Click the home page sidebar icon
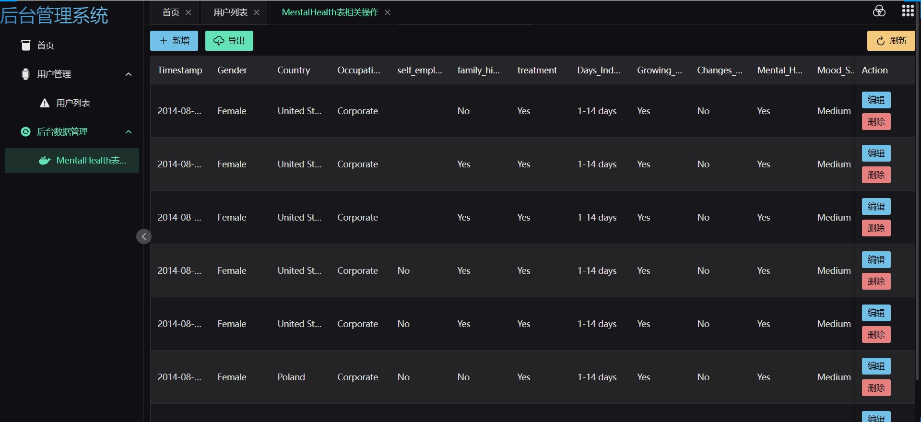The height and width of the screenshot is (422, 921). [26, 46]
